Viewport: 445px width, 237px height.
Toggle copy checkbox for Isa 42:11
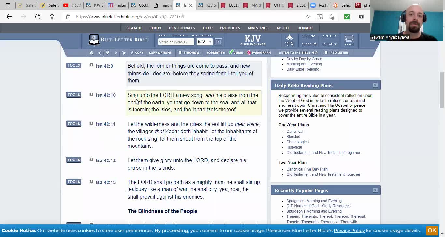pos(91,124)
